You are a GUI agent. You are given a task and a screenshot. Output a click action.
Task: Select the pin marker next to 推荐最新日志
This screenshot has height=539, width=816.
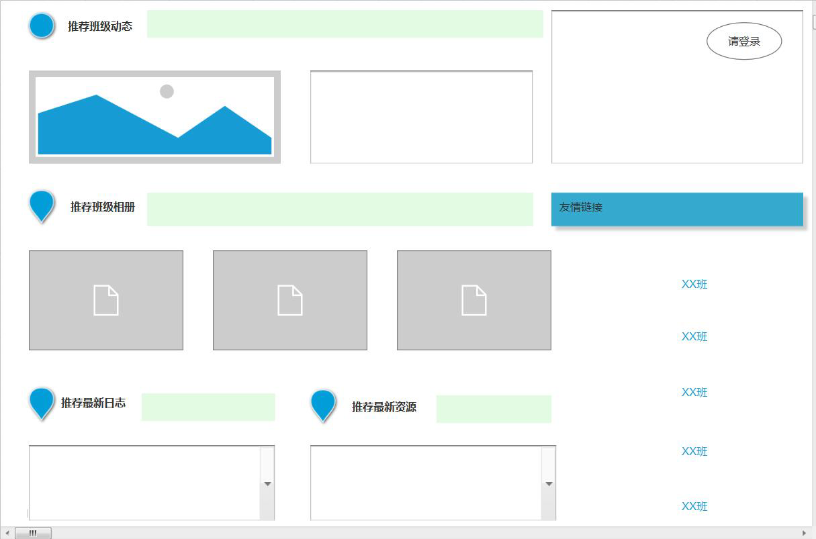coord(42,401)
